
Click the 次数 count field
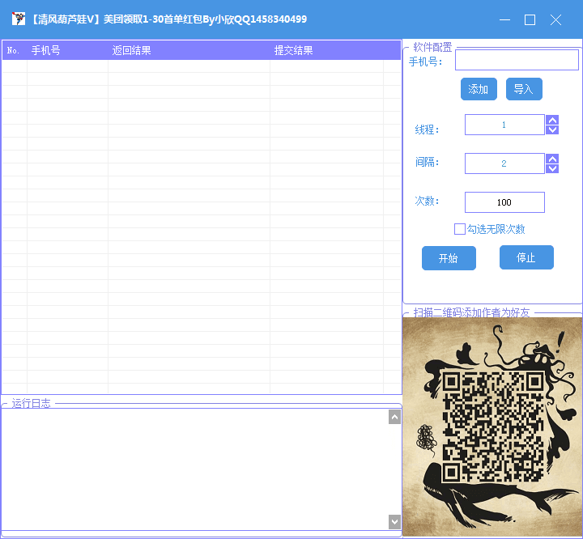pyautogui.click(x=504, y=202)
